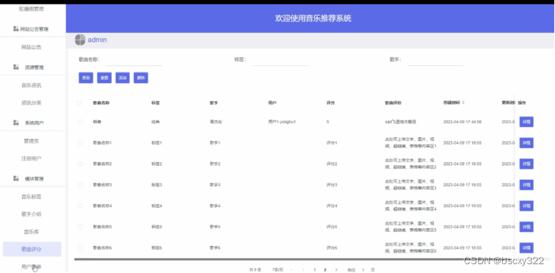Open 网站公告 in the sidebar
This screenshot has width=555, height=273.
(x=32, y=47)
